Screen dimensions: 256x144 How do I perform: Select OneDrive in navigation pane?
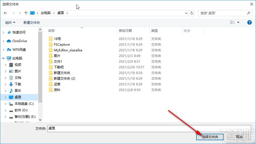(x=19, y=41)
